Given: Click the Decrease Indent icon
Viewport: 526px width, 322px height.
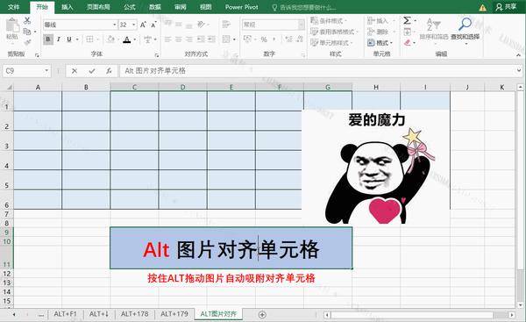Looking at the screenshot, I should (x=201, y=39).
